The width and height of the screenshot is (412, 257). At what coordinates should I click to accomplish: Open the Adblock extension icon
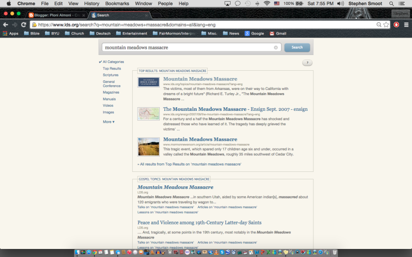pyautogui.click(x=396, y=24)
